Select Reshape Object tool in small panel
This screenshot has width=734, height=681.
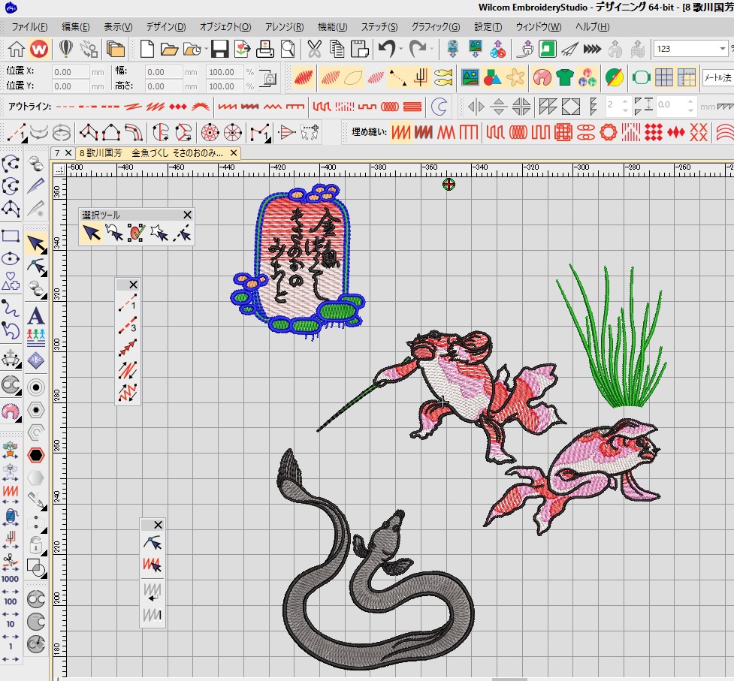point(153,543)
